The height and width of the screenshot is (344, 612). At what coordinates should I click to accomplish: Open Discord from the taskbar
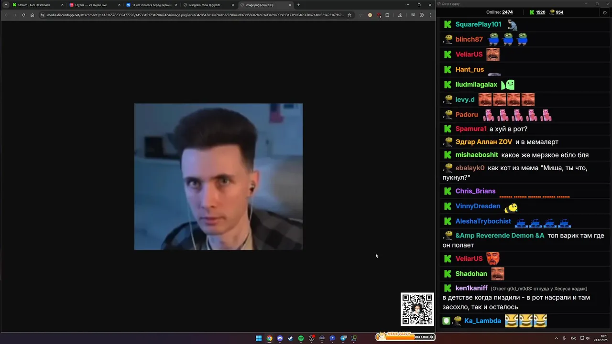tap(280, 338)
